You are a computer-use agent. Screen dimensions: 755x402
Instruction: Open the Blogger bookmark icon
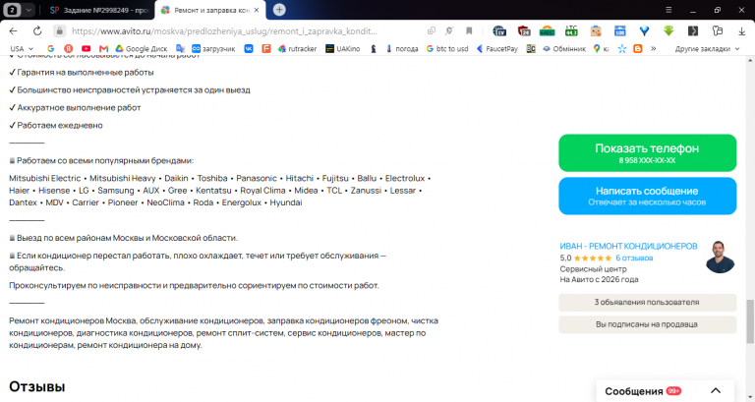click(637, 48)
